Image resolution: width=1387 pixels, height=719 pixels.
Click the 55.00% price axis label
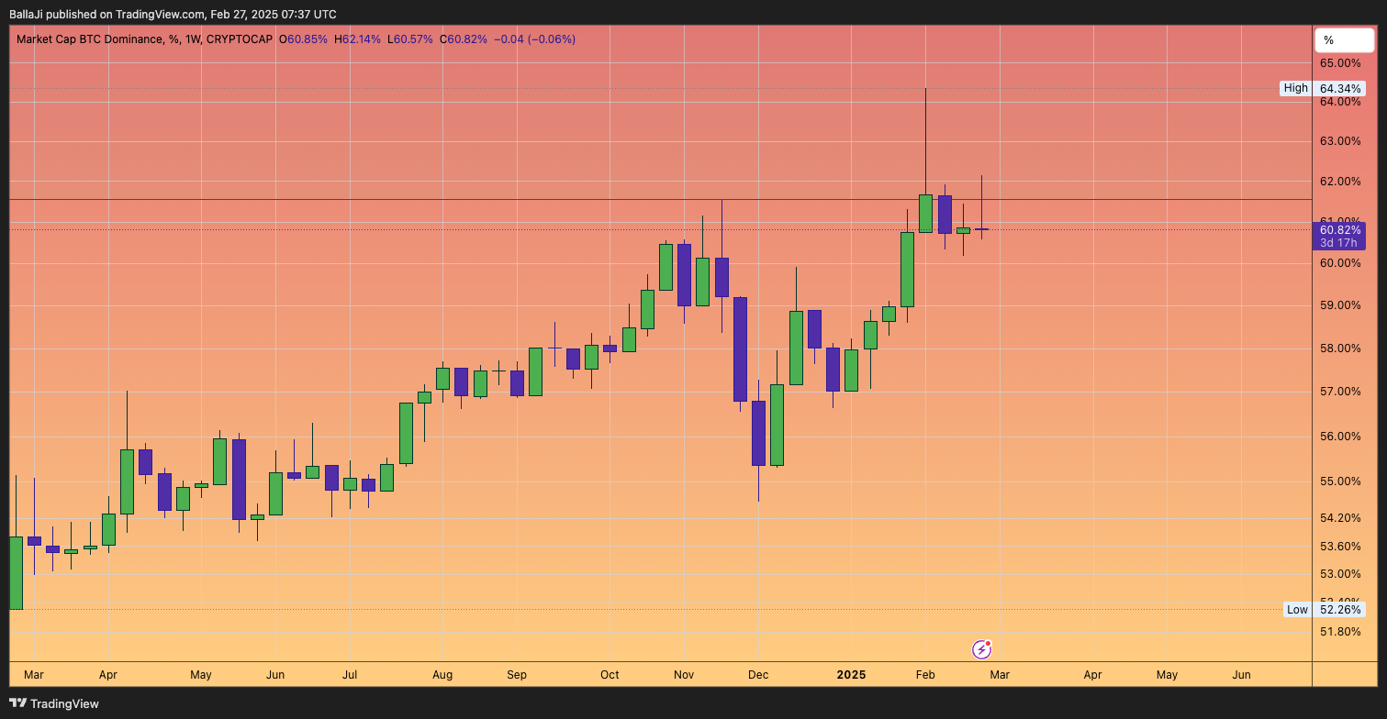click(1340, 481)
